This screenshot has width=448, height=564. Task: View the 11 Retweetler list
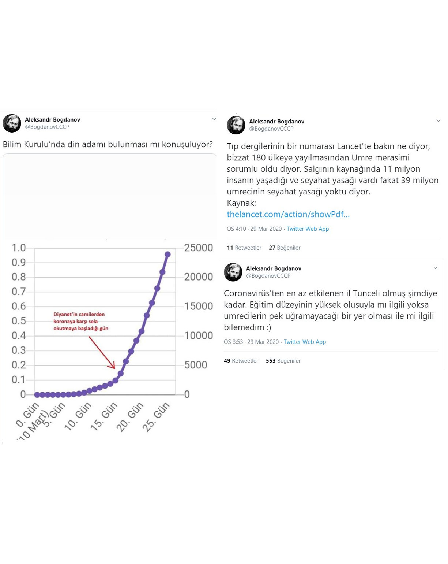[244, 248]
